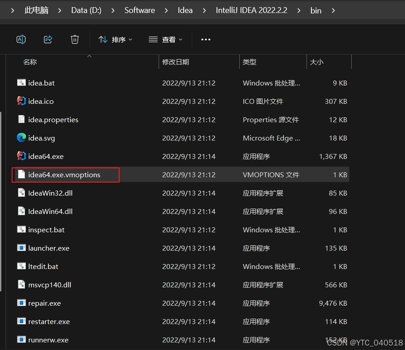405x350 pixels.
Task: Click the ltedit.bat file icon
Action: tap(22, 266)
